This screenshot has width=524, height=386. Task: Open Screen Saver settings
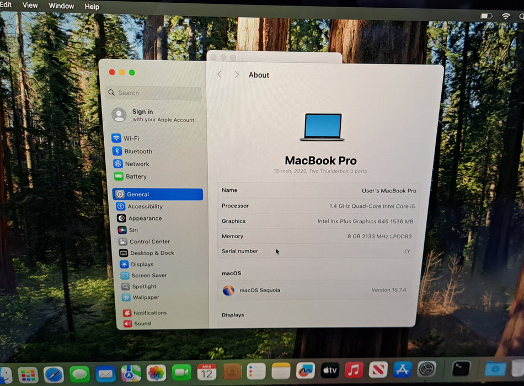[x=144, y=275]
